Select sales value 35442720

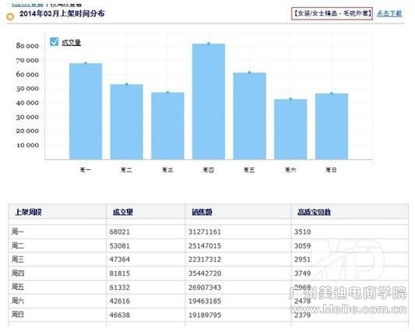point(205,274)
